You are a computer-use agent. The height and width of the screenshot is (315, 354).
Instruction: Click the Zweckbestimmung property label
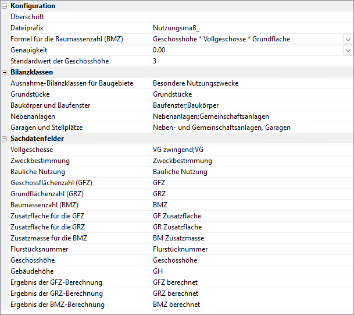pyautogui.click(x=40, y=161)
